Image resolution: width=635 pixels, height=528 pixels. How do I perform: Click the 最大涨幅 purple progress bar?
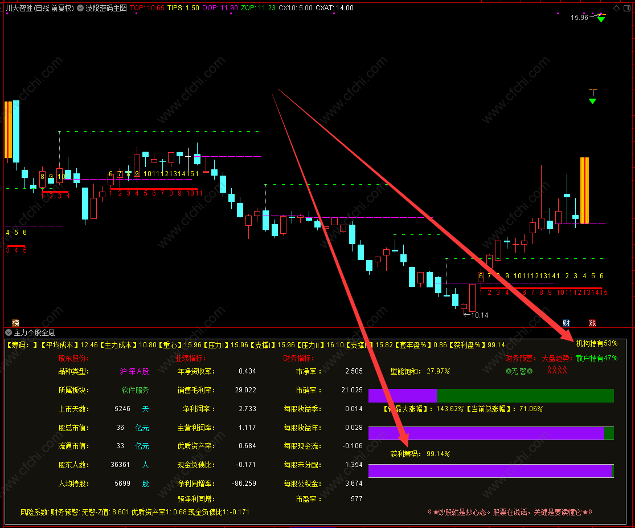(491, 433)
